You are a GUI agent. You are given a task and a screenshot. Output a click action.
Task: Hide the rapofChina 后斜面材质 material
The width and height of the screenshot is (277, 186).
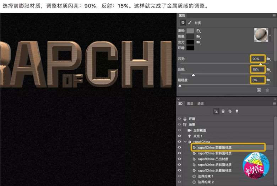click(179, 165)
